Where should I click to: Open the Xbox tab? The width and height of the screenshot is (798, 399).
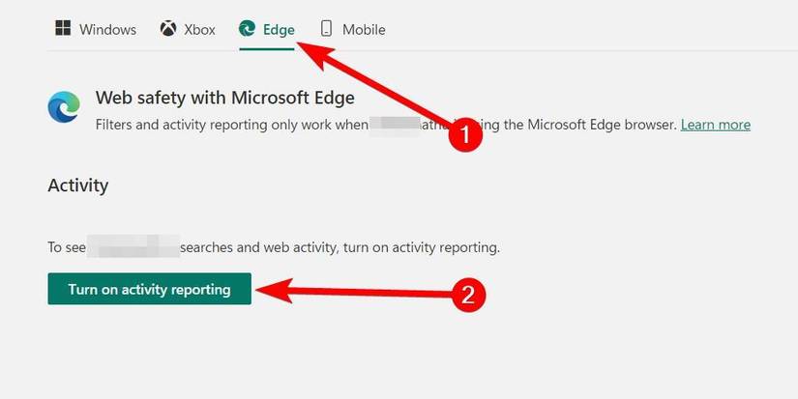coord(199,29)
